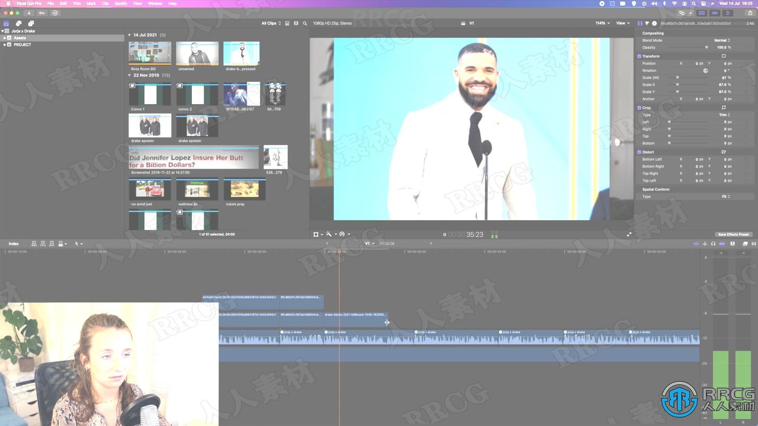Image resolution: width=758 pixels, height=426 pixels.
Task: Open the video inspector filmstrip icon
Action: point(640,23)
